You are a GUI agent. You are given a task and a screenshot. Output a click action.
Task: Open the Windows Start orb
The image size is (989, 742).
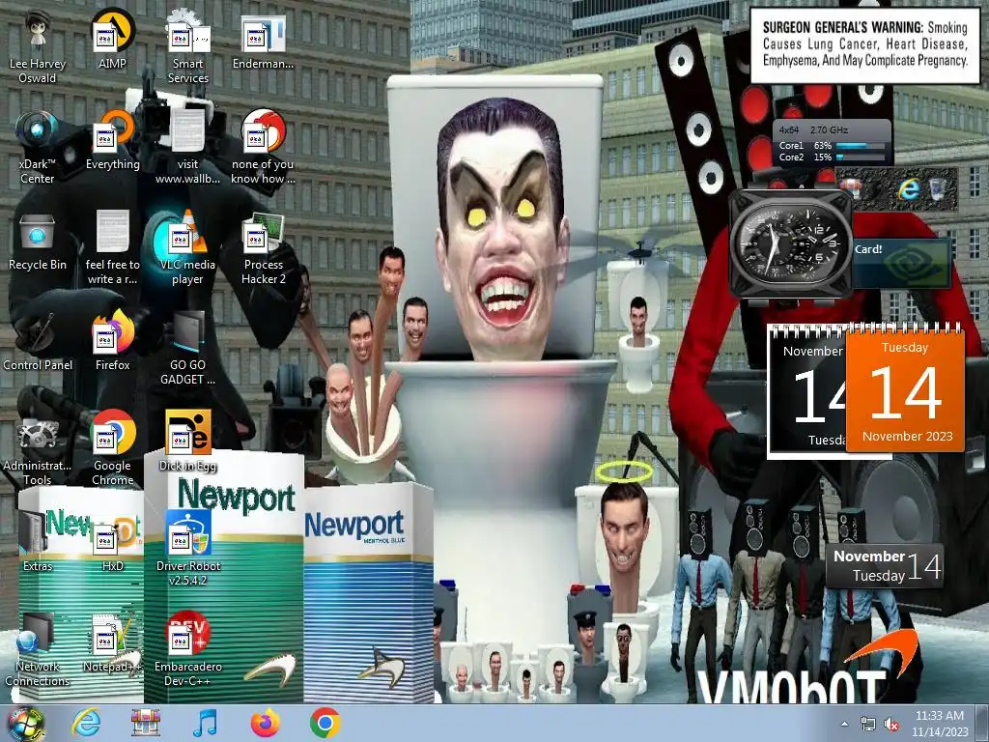pos(25,724)
